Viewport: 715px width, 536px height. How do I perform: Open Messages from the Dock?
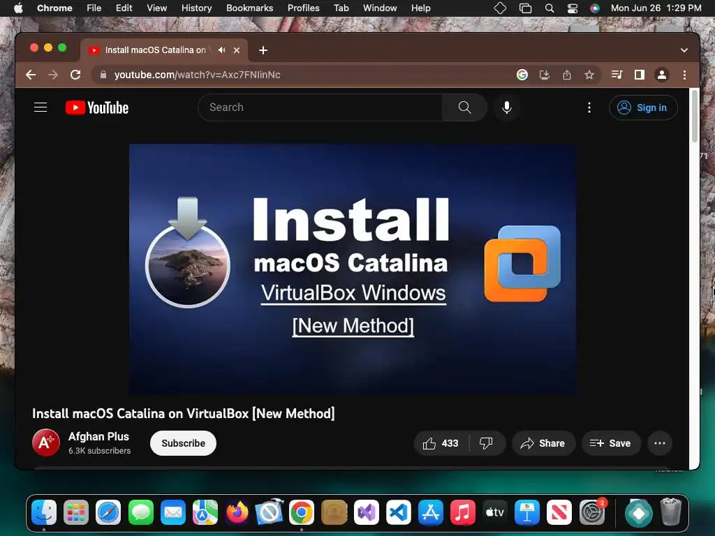click(140, 513)
